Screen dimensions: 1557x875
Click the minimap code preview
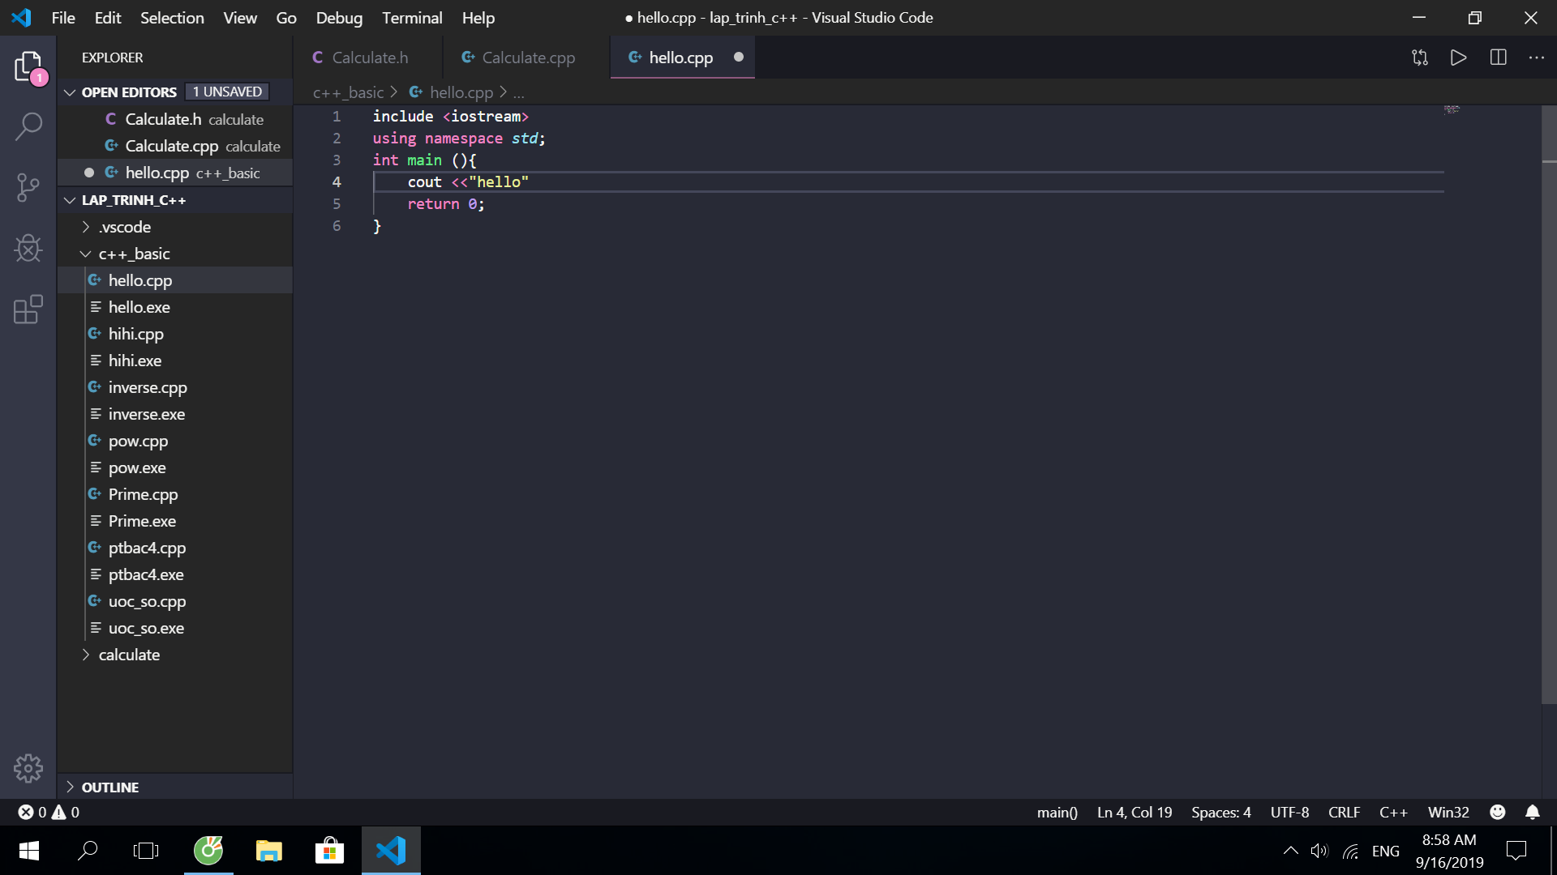click(x=1452, y=109)
